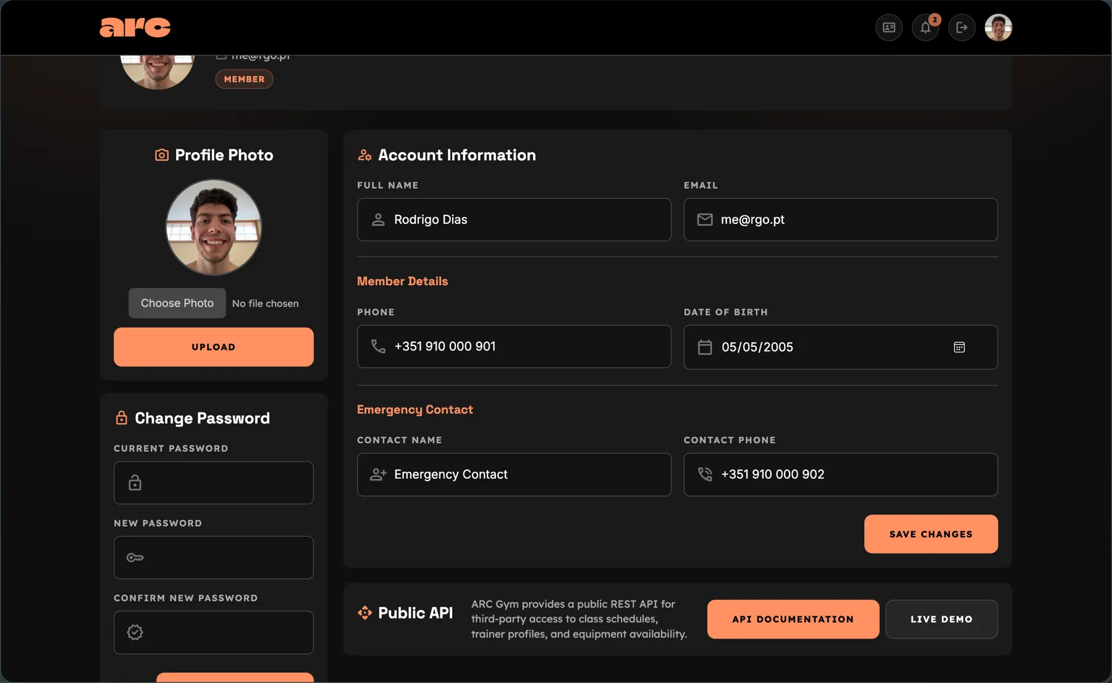1112x683 pixels.
Task: Click add-person icon in Contact Name field
Action: coord(378,474)
